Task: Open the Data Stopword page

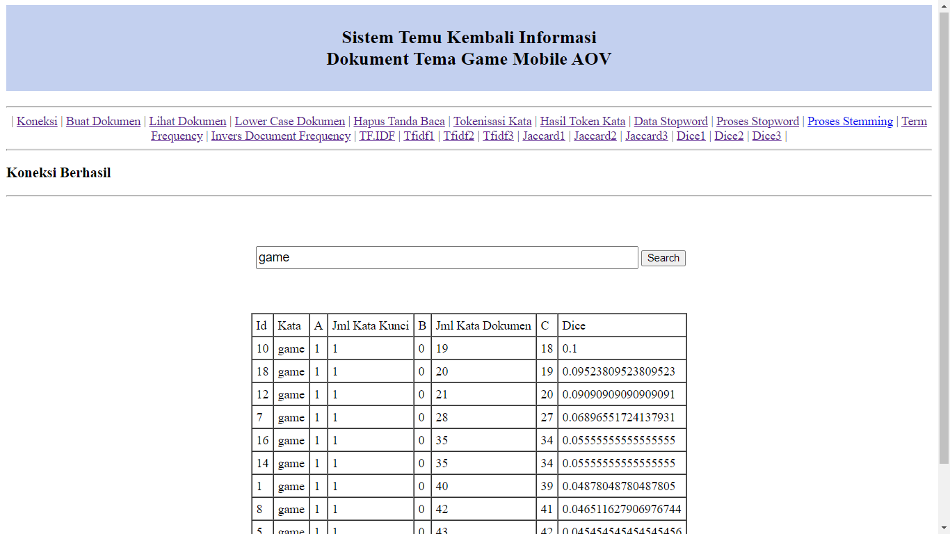Action: click(670, 121)
